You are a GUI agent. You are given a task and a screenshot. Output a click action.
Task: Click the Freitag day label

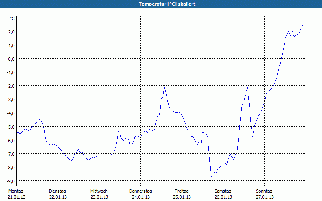pos(182,191)
